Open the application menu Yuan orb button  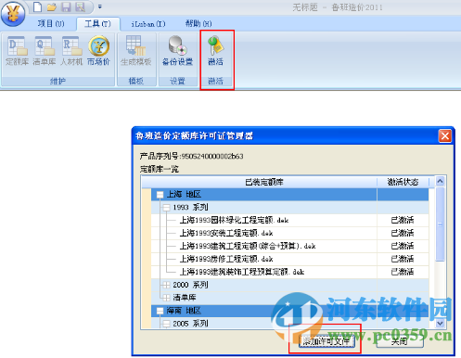pos(13,14)
